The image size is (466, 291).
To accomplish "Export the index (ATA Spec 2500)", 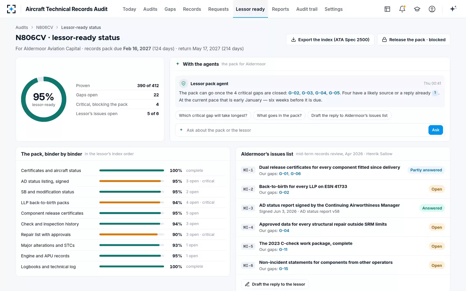I will tap(330, 39).
